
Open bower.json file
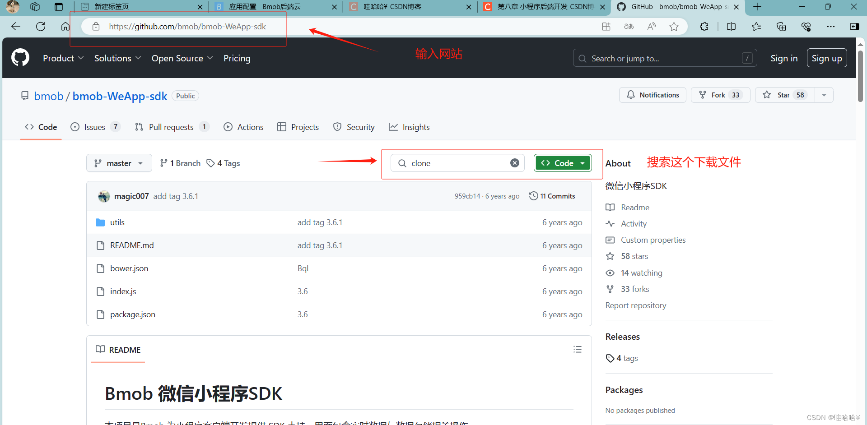coord(129,268)
